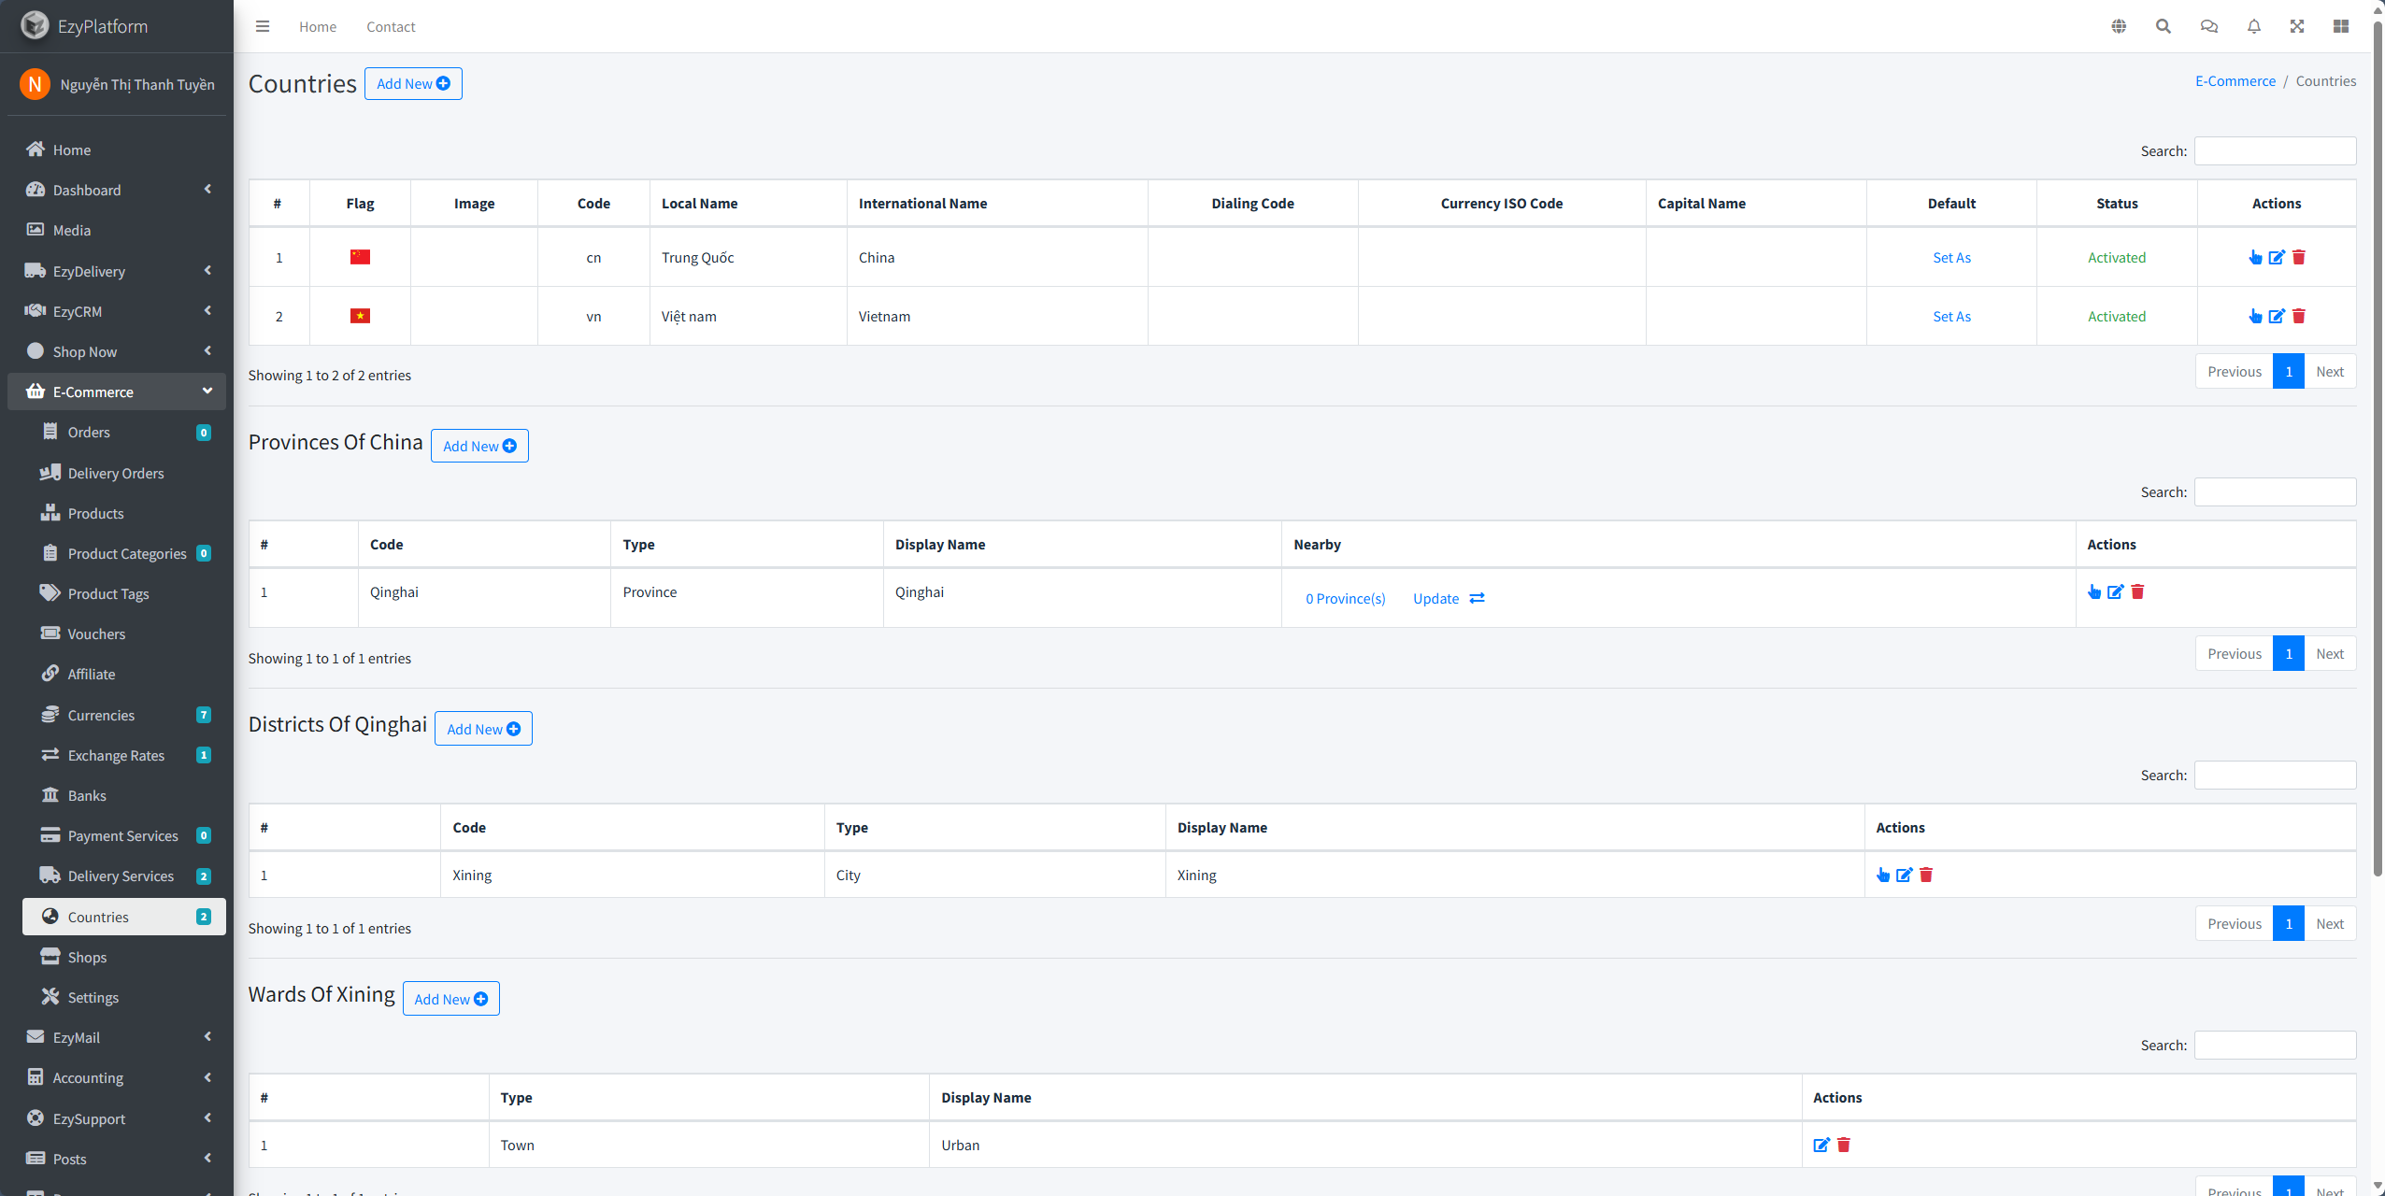Open Exchange Rates in the sidebar
2385x1196 pixels.
click(x=124, y=755)
